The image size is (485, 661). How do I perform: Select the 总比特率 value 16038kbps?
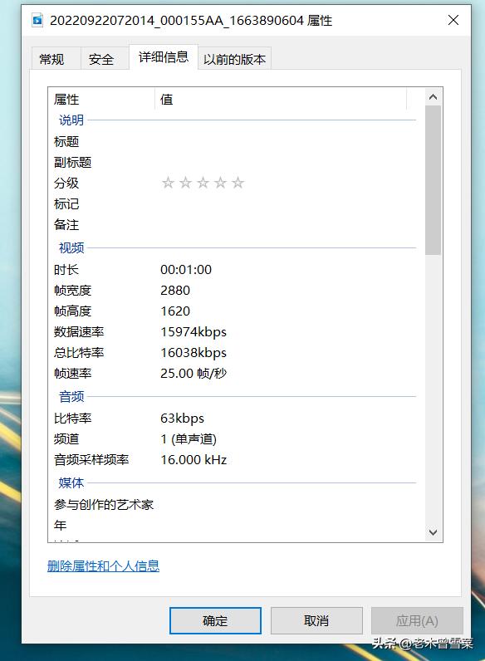194,352
